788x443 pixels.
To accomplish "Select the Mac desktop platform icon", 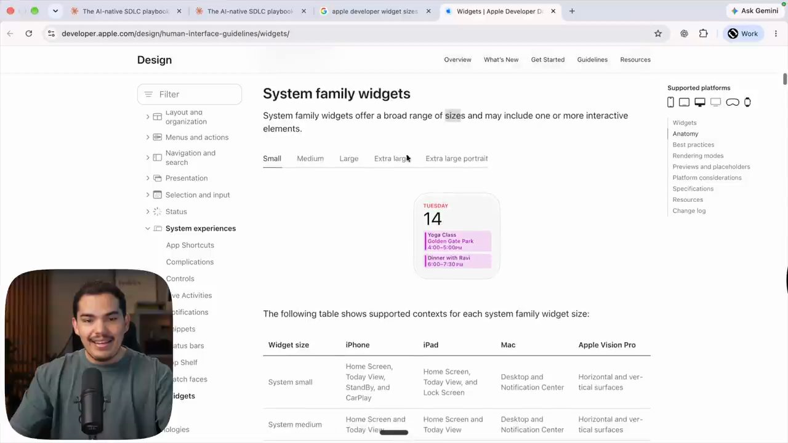I will tap(700, 102).
